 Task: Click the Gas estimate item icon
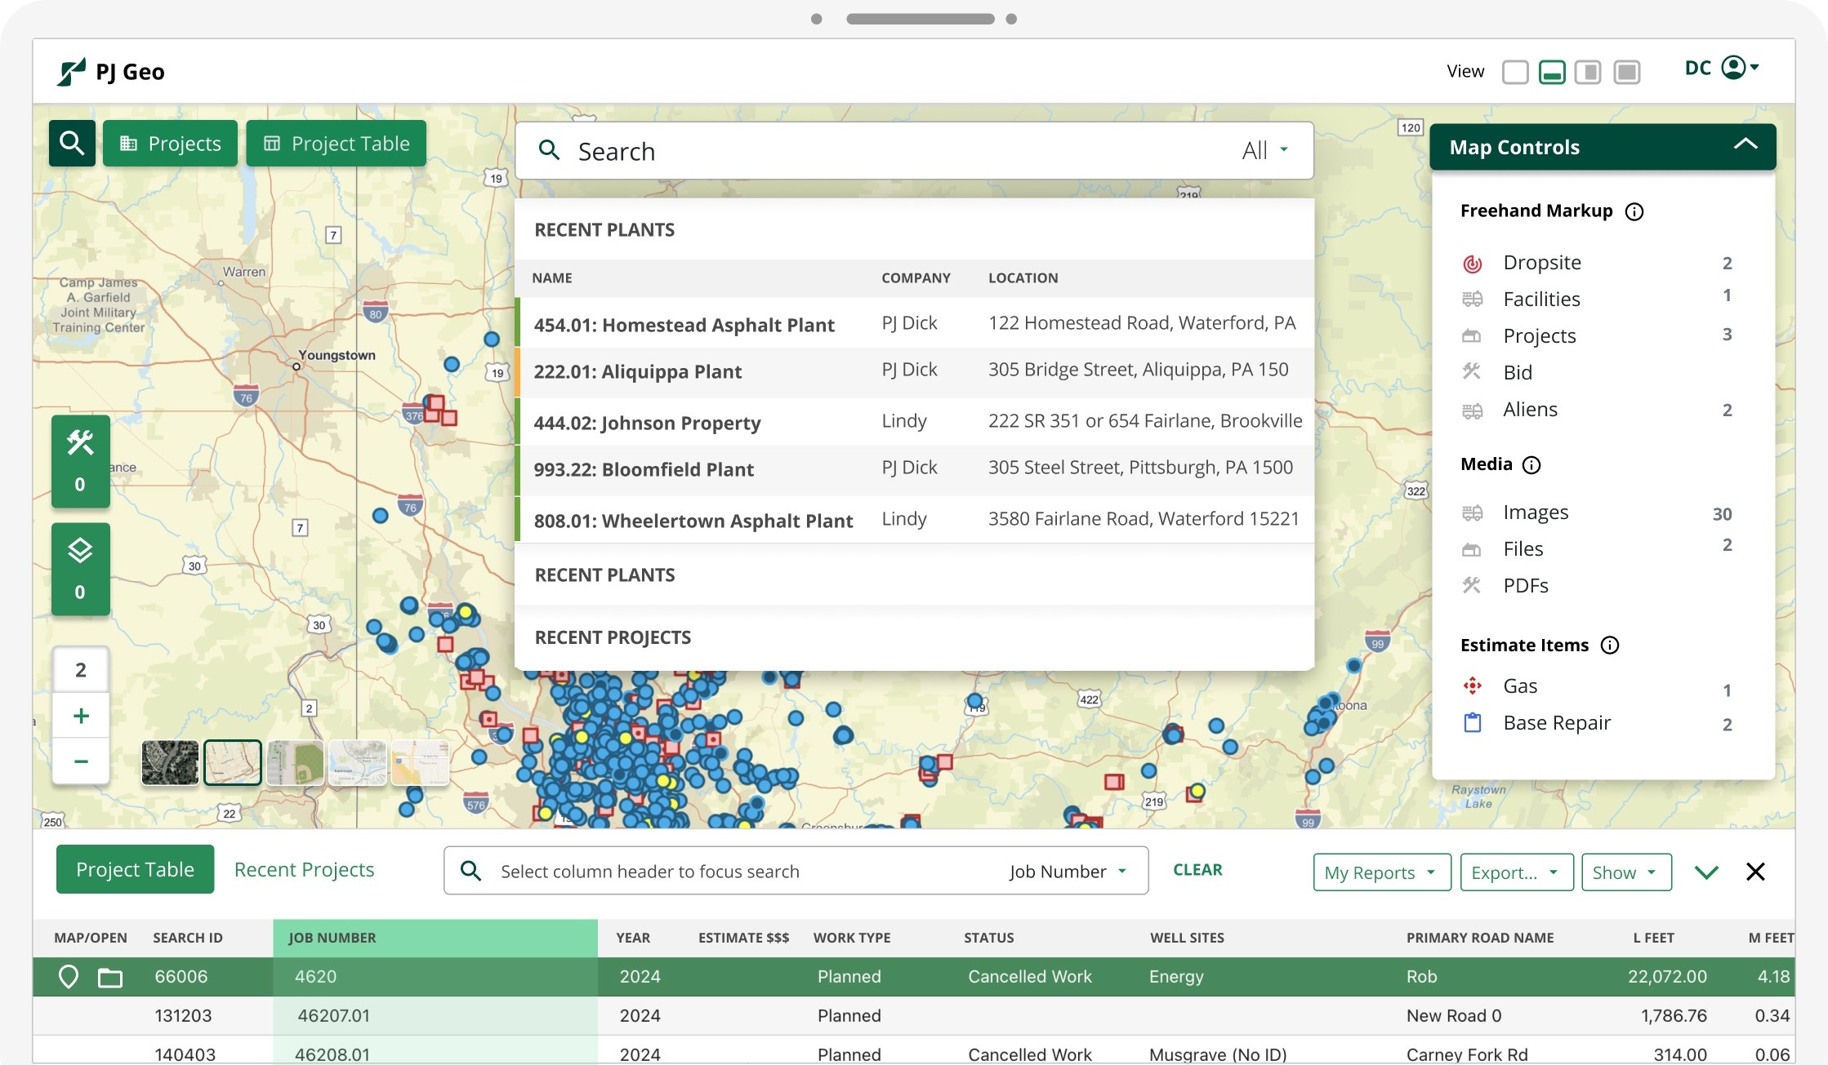[x=1473, y=686]
